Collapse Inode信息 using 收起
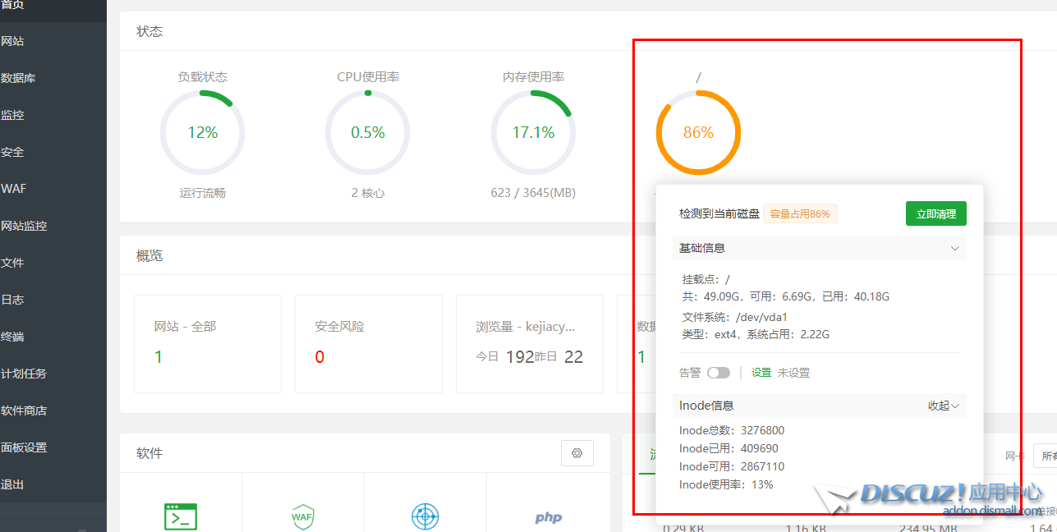The width and height of the screenshot is (1057, 532). point(944,406)
